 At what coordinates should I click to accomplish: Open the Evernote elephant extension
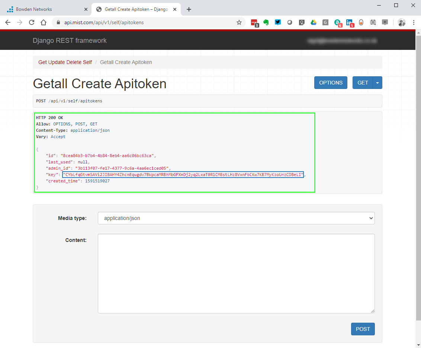click(266, 23)
